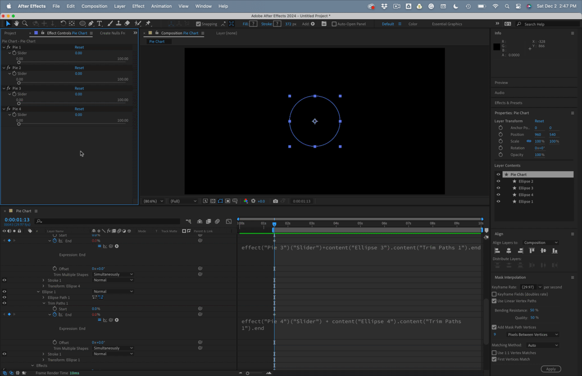582x376 pixels.
Task: Uncheck Add Mask Path Vertices
Action: coord(494,327)
